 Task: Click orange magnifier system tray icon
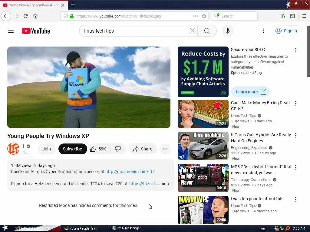pos(288,228)
